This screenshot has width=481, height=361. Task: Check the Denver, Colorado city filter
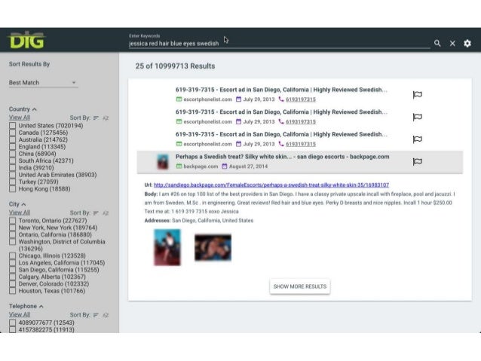(x=12, y=283)
